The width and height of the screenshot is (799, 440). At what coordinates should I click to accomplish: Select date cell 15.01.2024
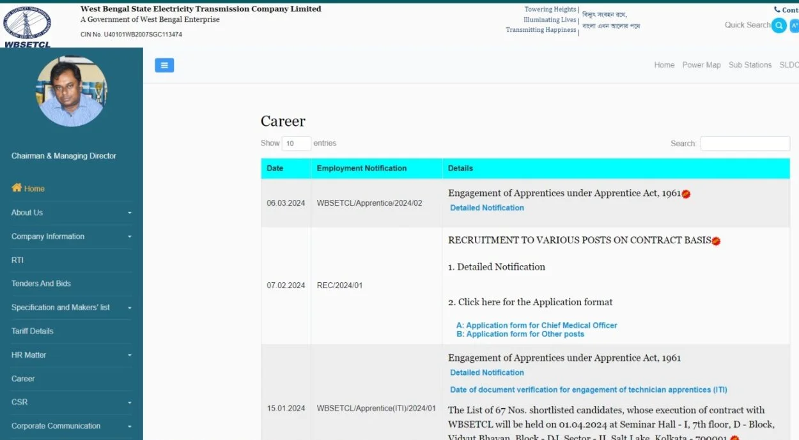[286, 408]
